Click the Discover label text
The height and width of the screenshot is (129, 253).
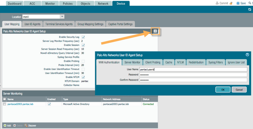[x=32, y=126]
